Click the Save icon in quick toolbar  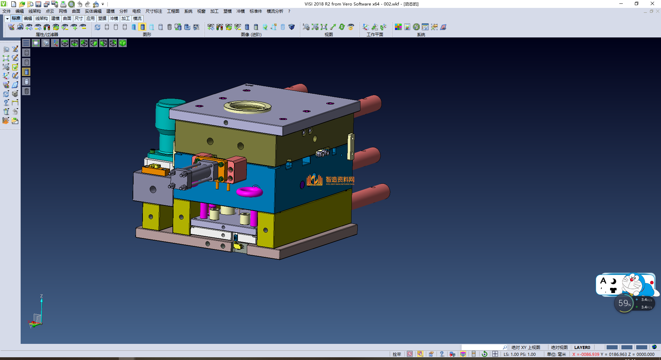click(39, 4)
